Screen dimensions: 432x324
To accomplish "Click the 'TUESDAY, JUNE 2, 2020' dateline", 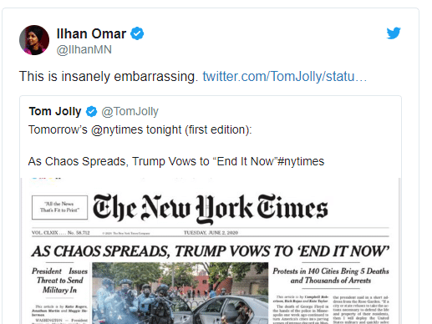I will pos(211,233).
